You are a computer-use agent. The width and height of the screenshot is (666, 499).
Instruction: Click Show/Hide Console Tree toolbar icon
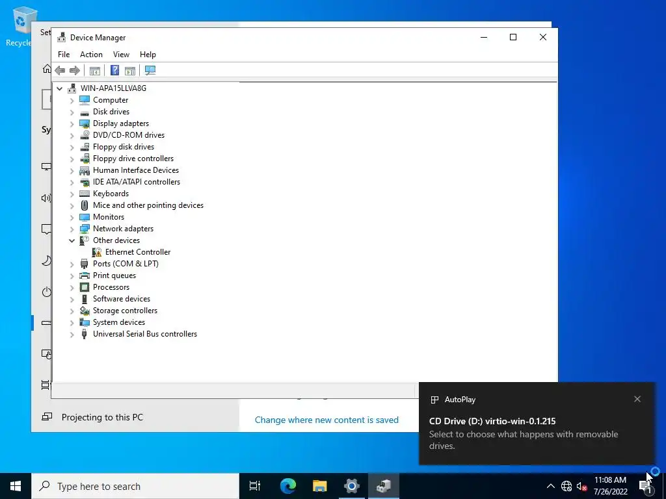tap(95, 70)
